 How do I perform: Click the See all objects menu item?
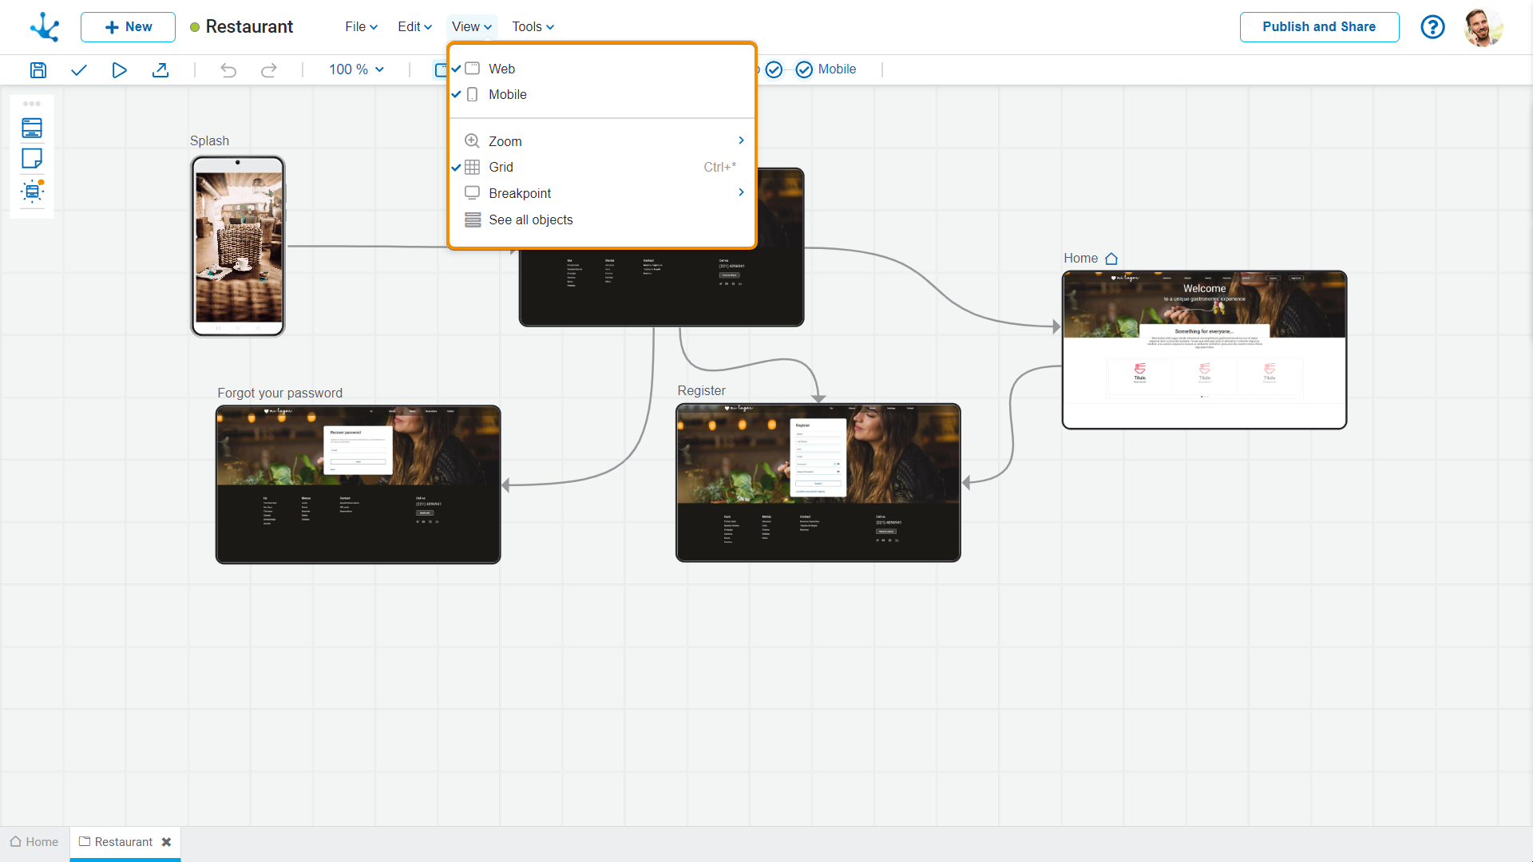[x=531, y=220]
